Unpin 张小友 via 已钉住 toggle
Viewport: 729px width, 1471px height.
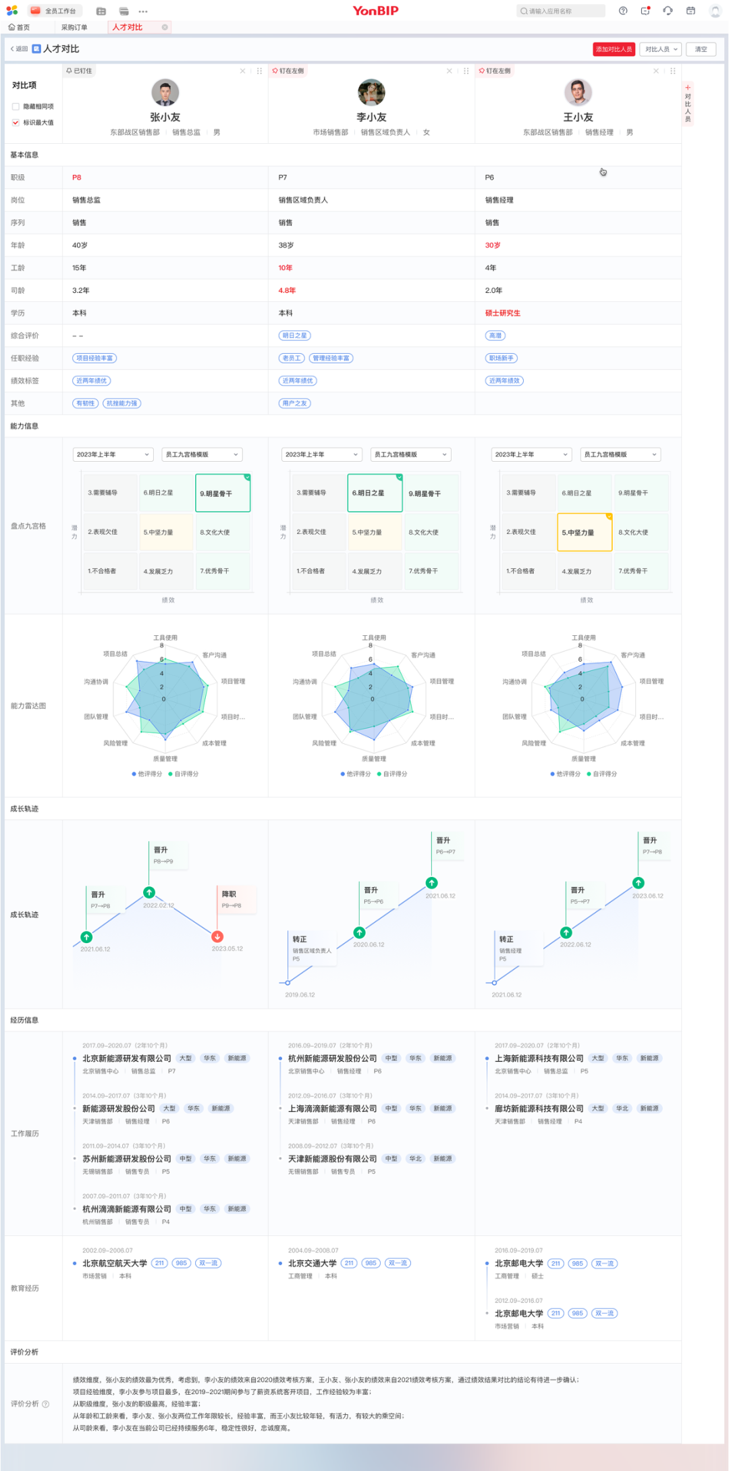pyautogui.click(x=79, y=71)
